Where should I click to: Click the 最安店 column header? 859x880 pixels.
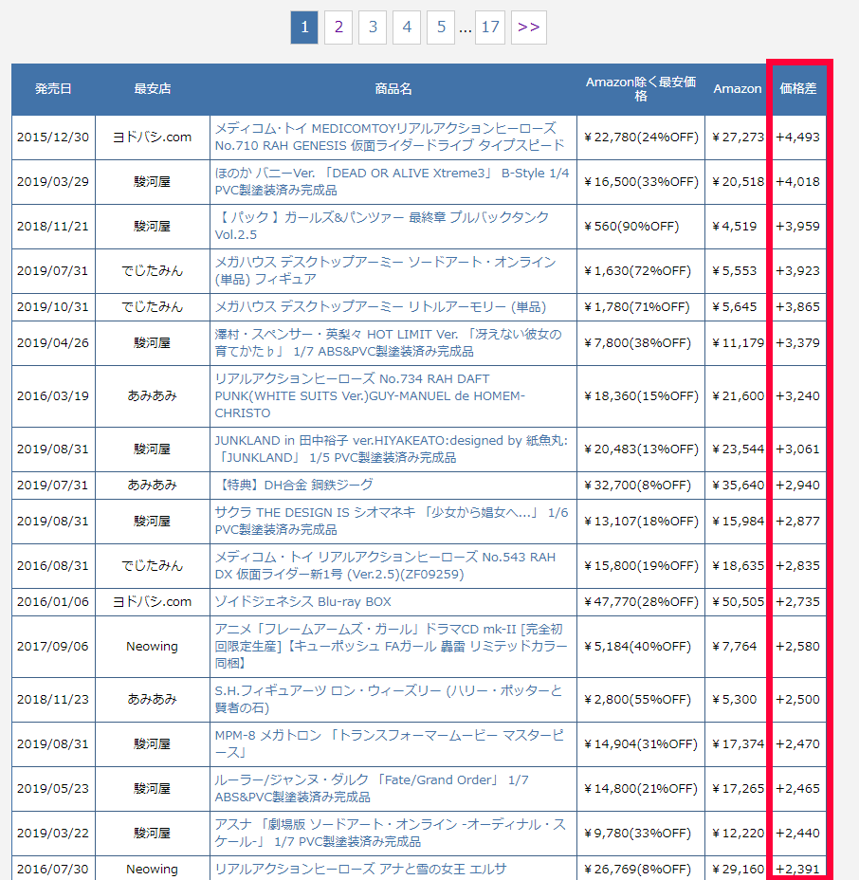[x=152, y=88]
